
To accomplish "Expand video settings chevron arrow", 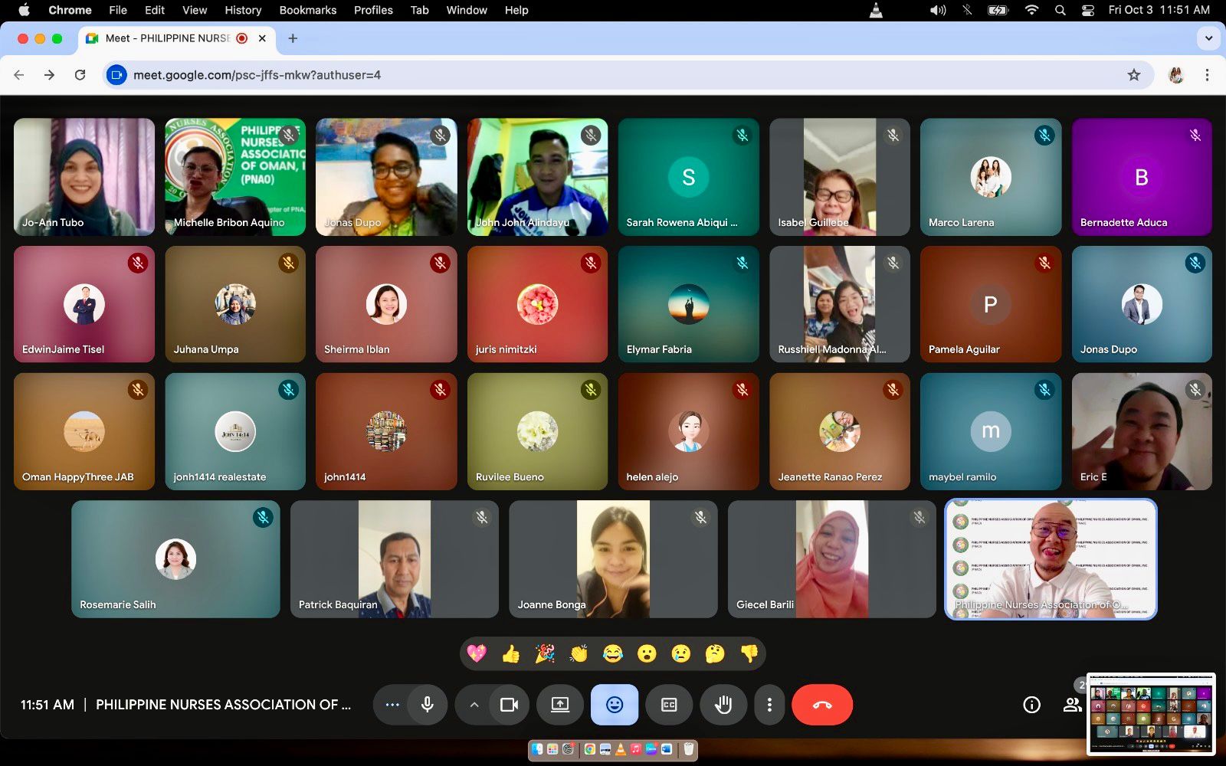I will pyautogui.click(x=474, y=705).
